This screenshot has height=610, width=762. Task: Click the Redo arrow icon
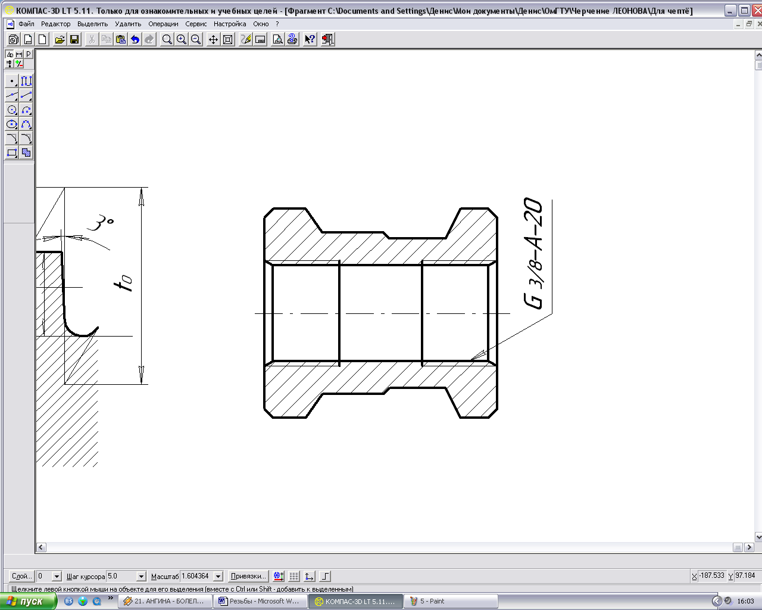(x=149, y=39)
